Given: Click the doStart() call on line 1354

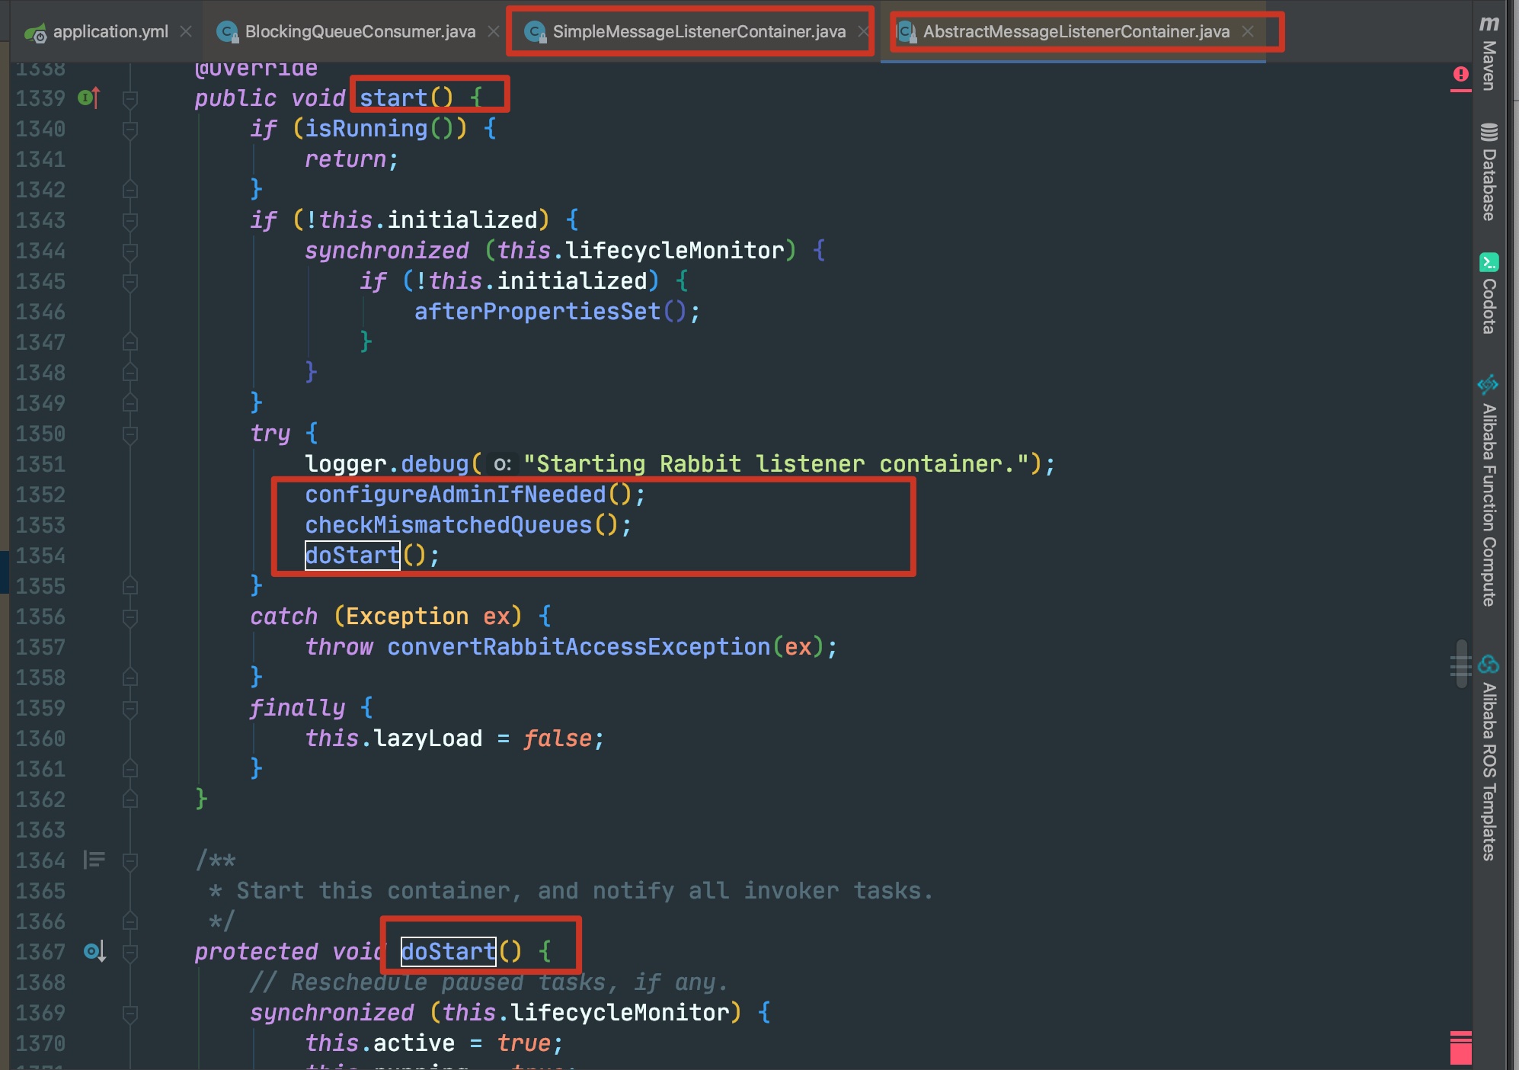Looking at the screenshot, I should pos(353,556).
